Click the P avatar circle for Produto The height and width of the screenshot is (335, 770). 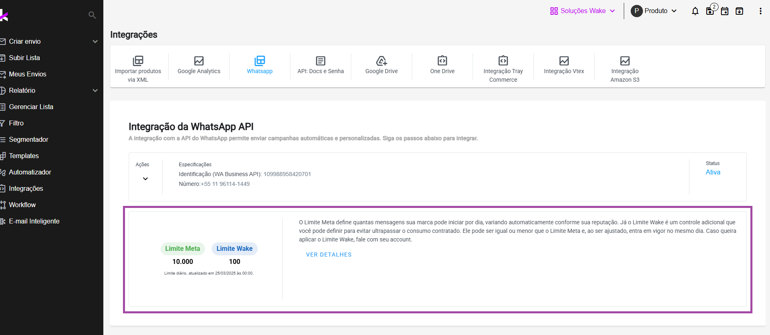[636, 11]
